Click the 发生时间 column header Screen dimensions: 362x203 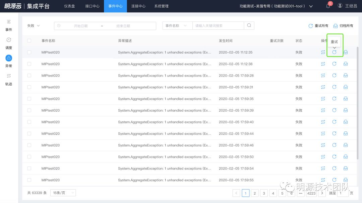coord(226,40)
